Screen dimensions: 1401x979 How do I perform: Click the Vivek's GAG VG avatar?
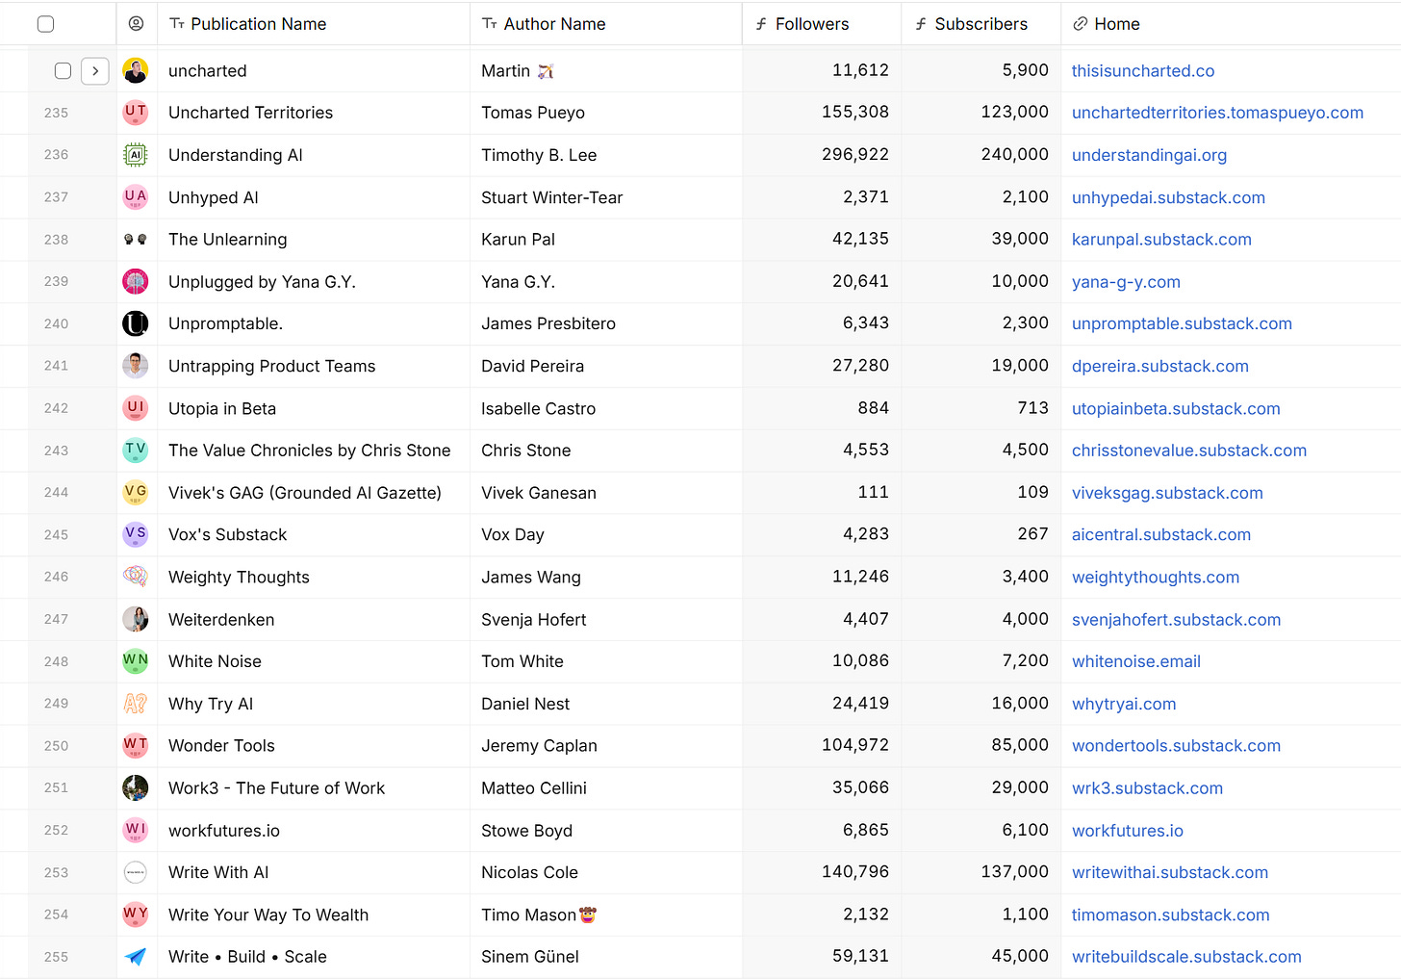pyautogui.click(x=136, y=493)
